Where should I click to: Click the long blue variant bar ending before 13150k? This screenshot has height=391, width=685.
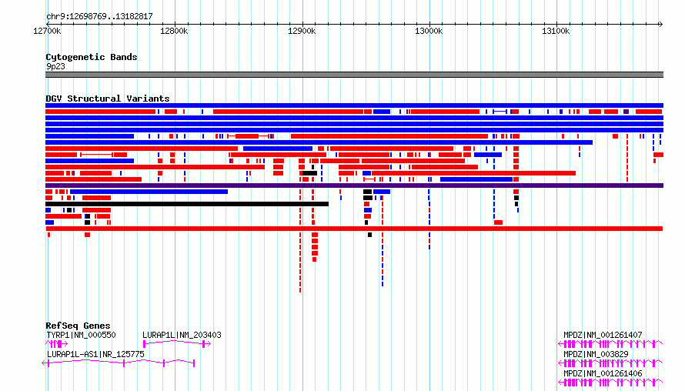(319, 142)
